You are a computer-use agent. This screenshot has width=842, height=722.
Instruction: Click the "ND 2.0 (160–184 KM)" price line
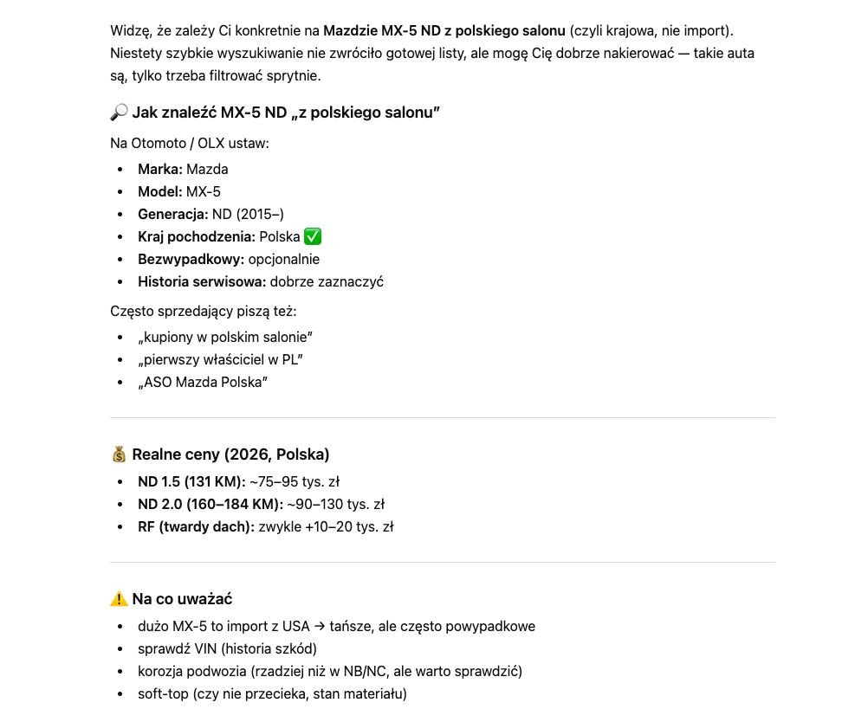point(261,504)
